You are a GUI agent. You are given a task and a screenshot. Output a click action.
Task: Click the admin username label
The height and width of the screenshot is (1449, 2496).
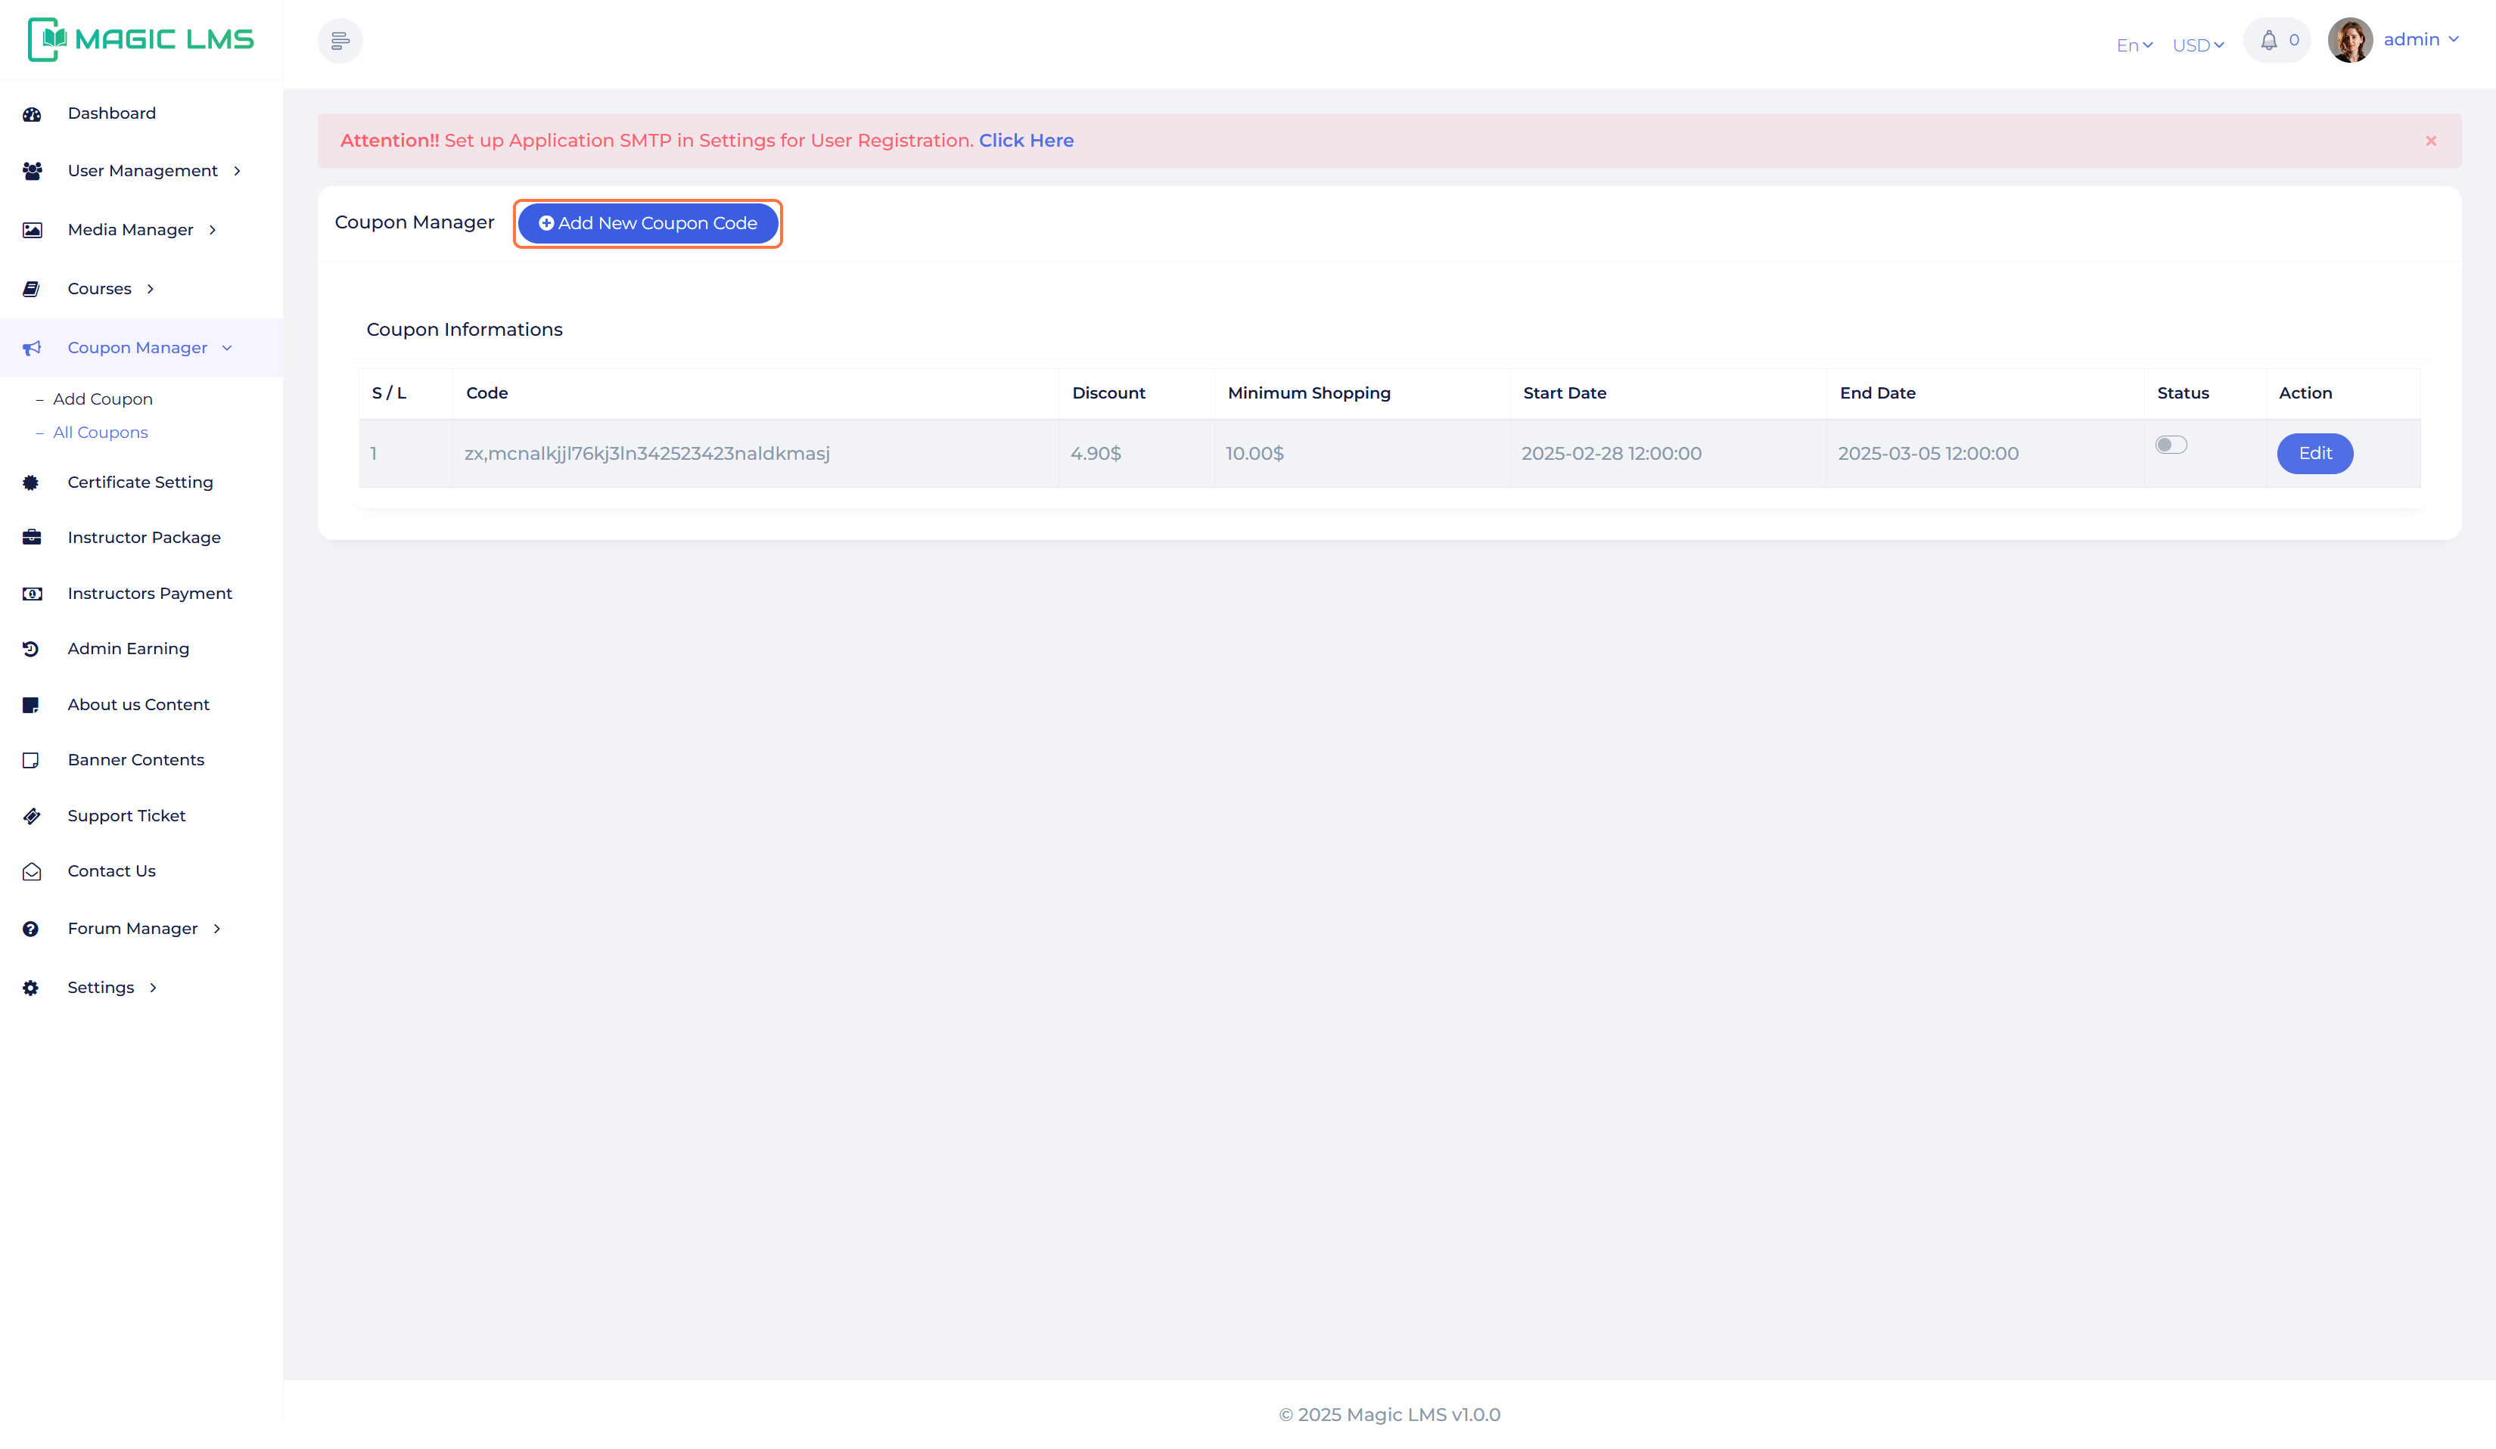click(x=2411, y=39)
